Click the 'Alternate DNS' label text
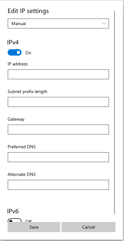Viewport: 124px width, 241px height. (x=22, y=174)
